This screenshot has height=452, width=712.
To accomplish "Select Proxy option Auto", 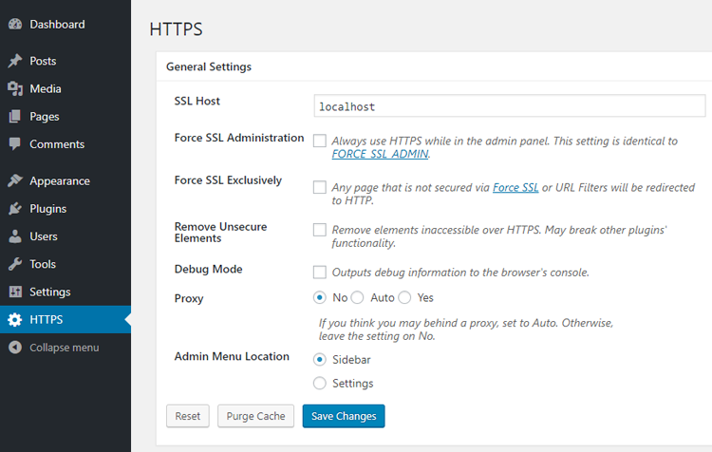I will tap(357, 297).
